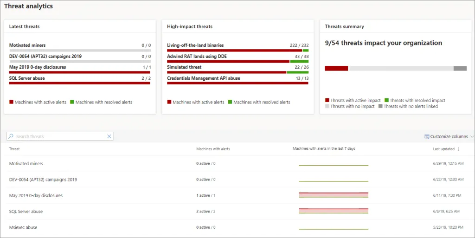This screenshot has width=475, height=238.
Task: Click the green resolved alerts legend square in High-impact threats
Action: tap(230, 102)
